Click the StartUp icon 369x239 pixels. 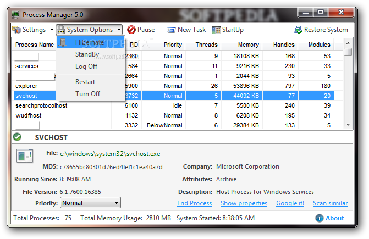(216, 30)
